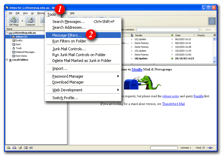This screenshot has width=222, height=156.
Task: Open Mail component icon in status bar
Action: tap(14, 148)
